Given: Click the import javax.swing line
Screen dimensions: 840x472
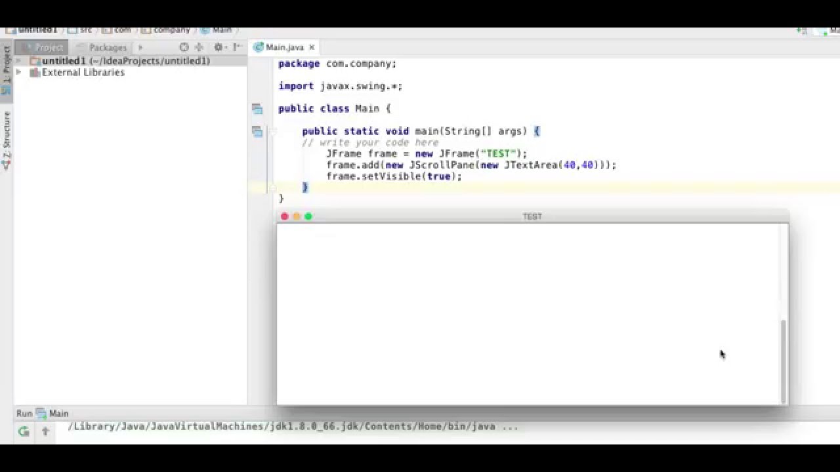Looking at the screenshot, I should (340, 86).
